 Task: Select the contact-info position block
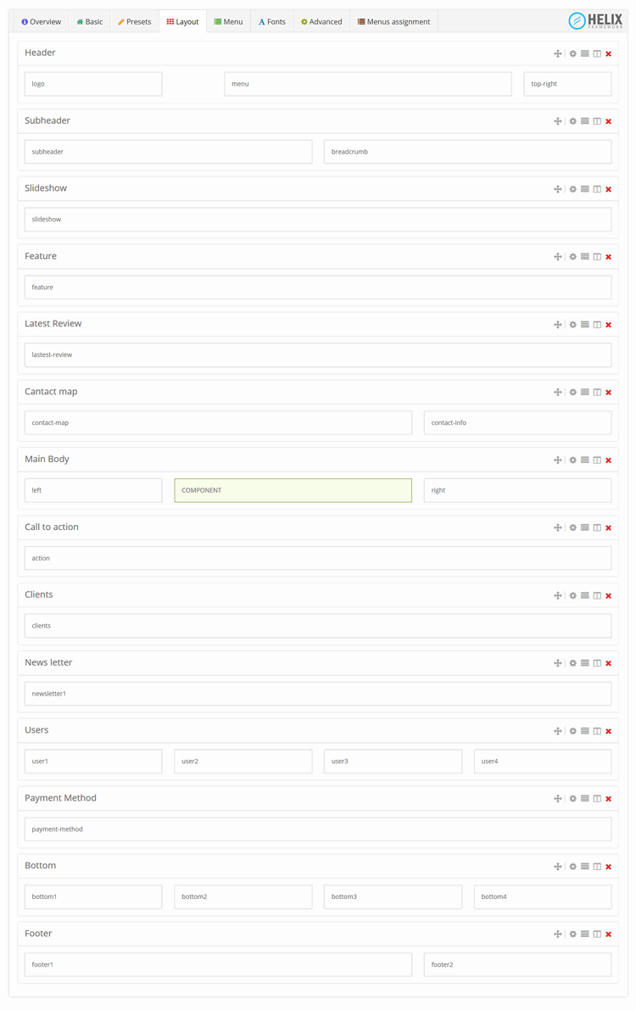tap(517, 422)
